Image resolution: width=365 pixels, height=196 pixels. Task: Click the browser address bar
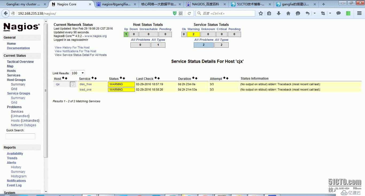(x=94, y=13)
